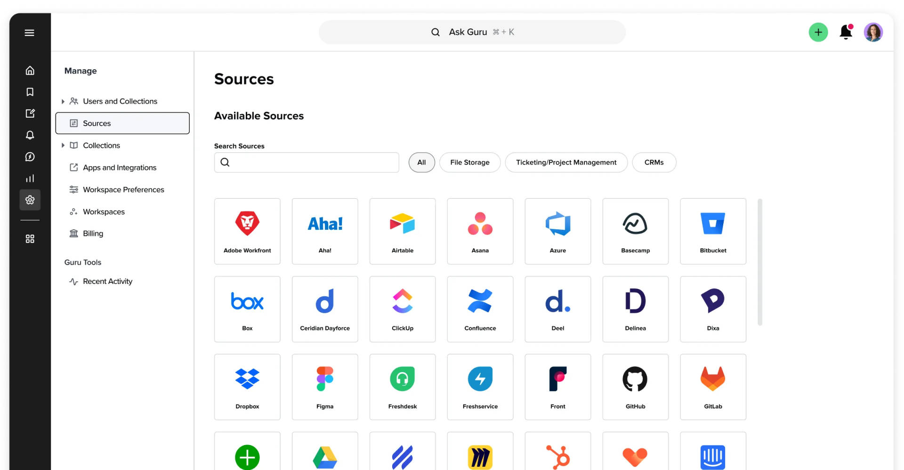Select the Miro source card
The image size is (904, 470).
point(480,451)
